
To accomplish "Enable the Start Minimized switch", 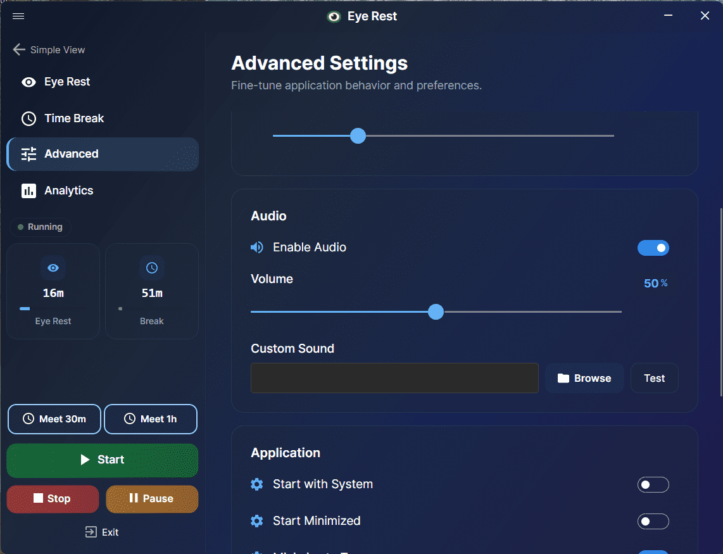I will pos(653,522).
